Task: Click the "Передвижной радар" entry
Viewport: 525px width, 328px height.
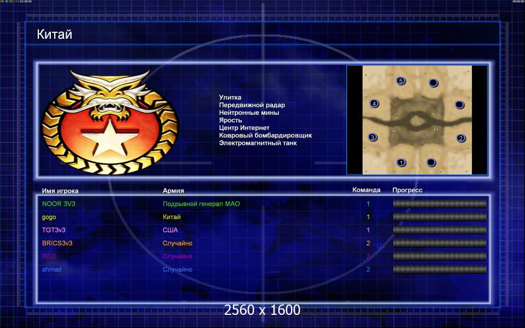Action: click(x=252, y=105)
